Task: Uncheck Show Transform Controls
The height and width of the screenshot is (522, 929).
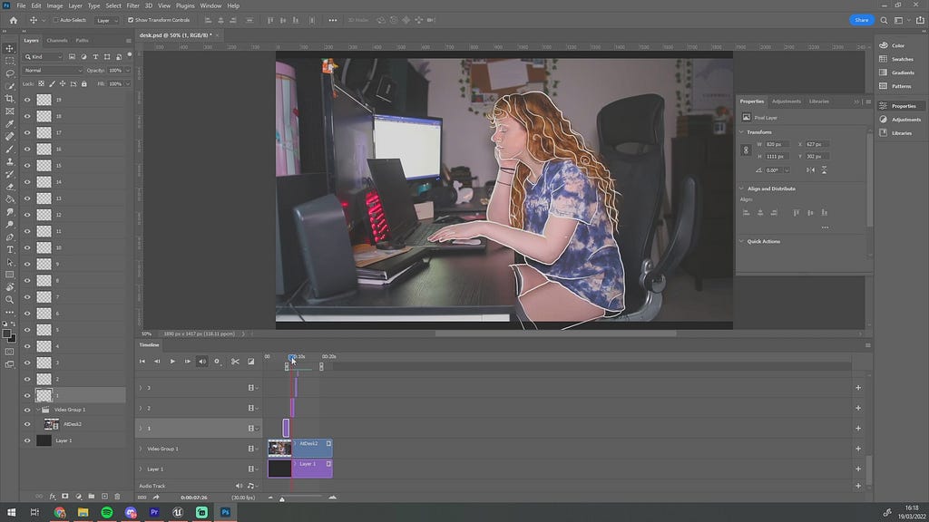Action: click(131, 20)
